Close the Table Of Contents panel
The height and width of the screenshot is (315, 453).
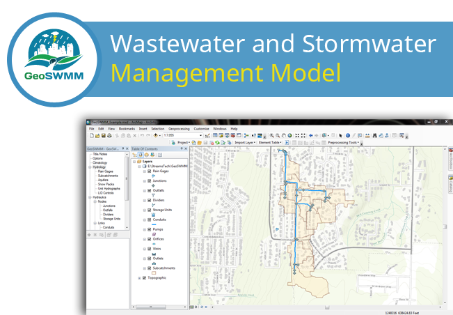coord(186,148)
